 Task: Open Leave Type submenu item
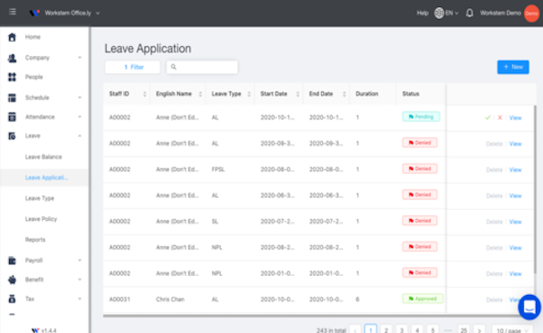point(40,198)
